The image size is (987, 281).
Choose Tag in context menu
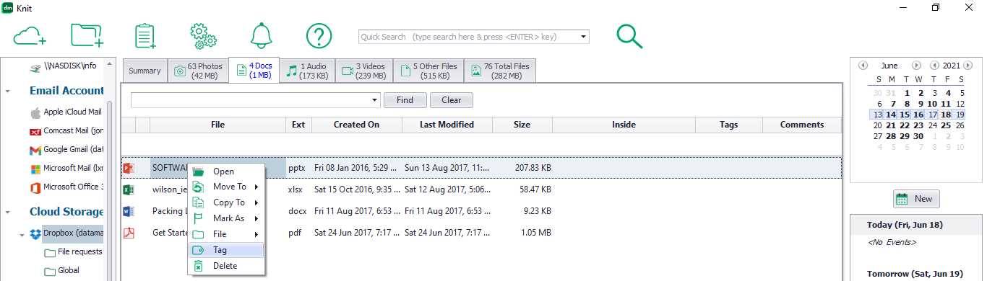tap(226, 250)
